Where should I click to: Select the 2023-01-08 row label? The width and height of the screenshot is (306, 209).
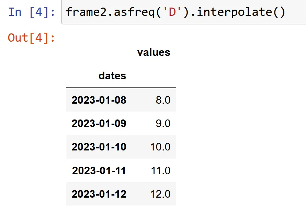[x=99, y=100]
